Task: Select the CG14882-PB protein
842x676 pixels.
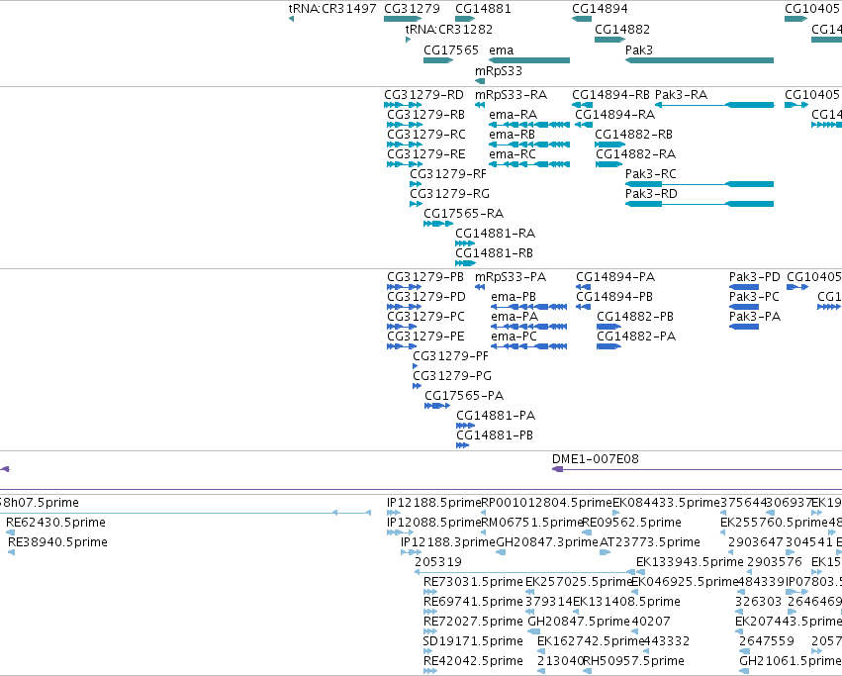Action: [608, 327]
